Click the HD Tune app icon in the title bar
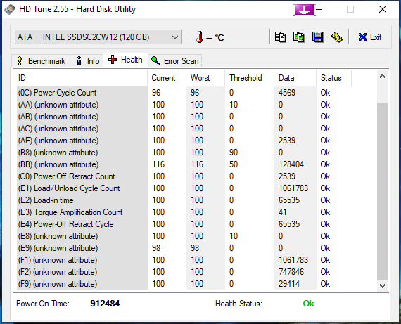Viewport: 401px width, 324px height. [10, 9]
